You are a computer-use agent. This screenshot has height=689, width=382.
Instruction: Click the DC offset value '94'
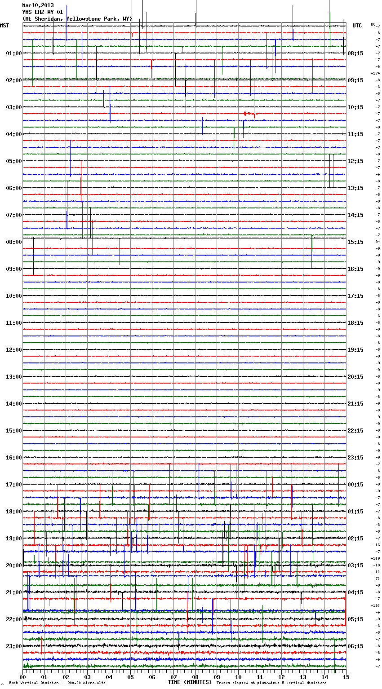(378, 242)
